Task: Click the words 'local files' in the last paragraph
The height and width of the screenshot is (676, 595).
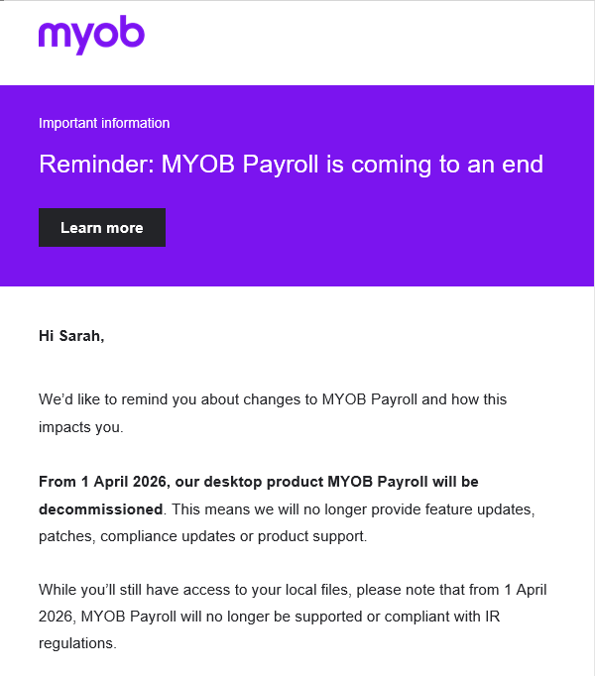Action: click(314, 590)
